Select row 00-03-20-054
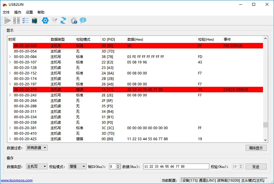This screenshot has width=274, height=184. (138, 51)
